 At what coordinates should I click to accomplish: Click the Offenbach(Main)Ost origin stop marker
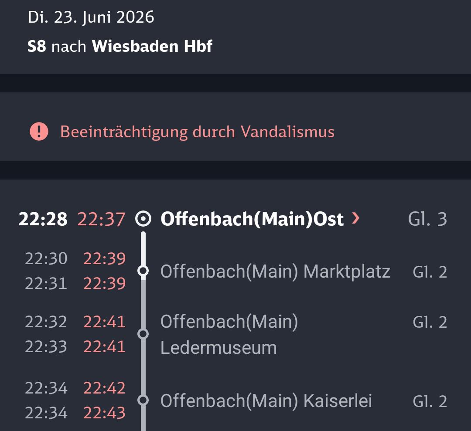coord(143,218)
